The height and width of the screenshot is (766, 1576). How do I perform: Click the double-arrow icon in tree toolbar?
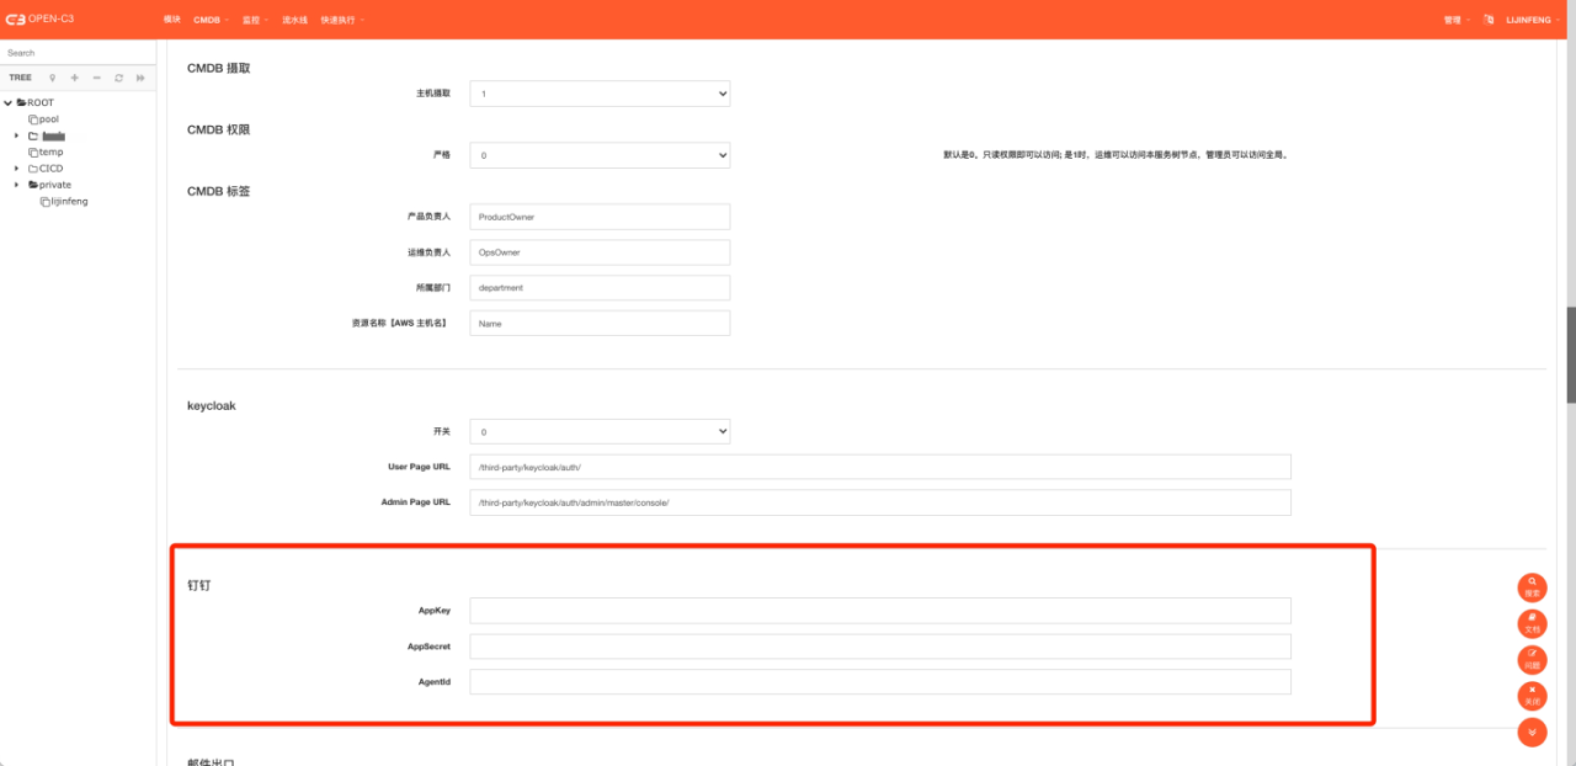pos(140,78)
